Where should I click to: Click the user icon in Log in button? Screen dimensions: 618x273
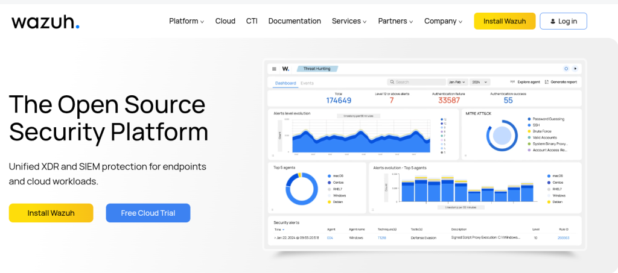(552, 21)
